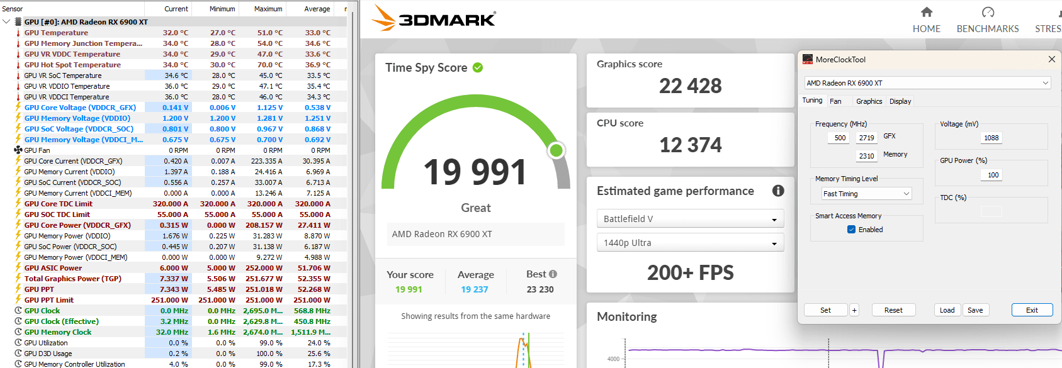Click the Average score value 19 237

coord(474,289)
